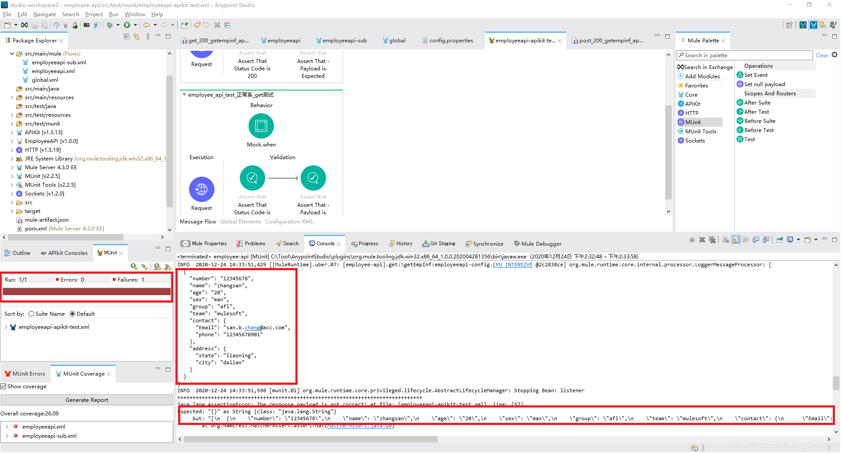Expand the target folder node

[12, 211]
